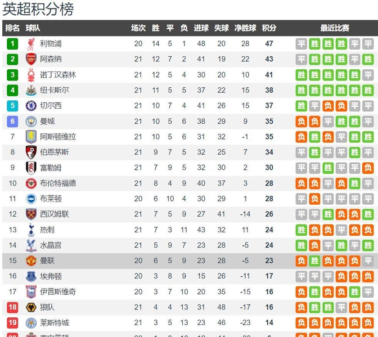Screen dimensions: 378x337
Task: Click the Newcastle club crest icon
Action: click(31, 91)
